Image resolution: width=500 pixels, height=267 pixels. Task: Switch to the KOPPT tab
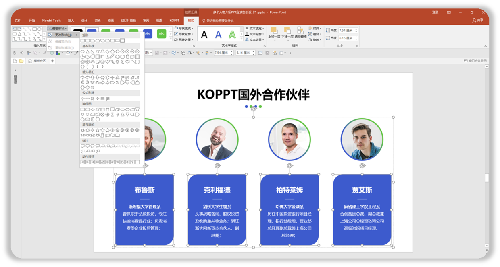tap(174, 20)
